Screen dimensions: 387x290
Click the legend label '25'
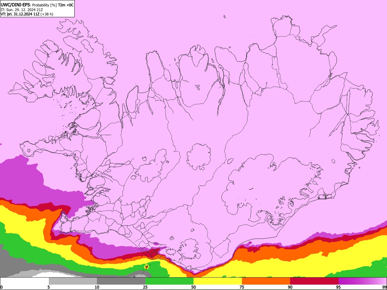point(145,287)
